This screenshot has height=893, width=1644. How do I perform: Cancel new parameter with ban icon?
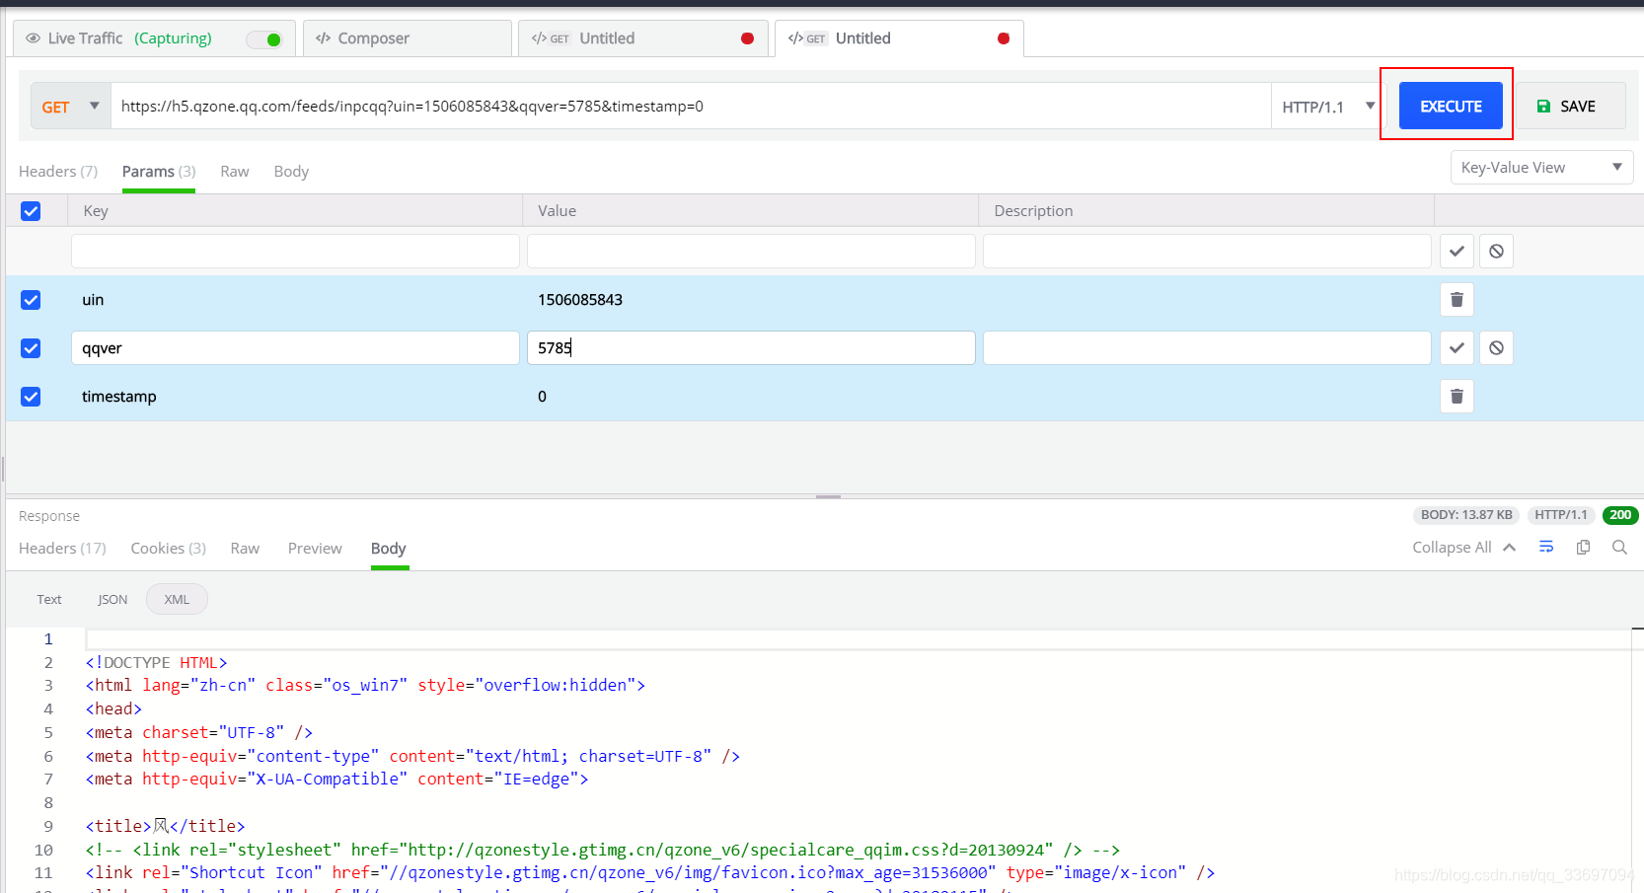[1496, 251]
